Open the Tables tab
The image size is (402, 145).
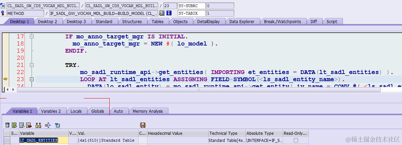[x=158, y=21]
